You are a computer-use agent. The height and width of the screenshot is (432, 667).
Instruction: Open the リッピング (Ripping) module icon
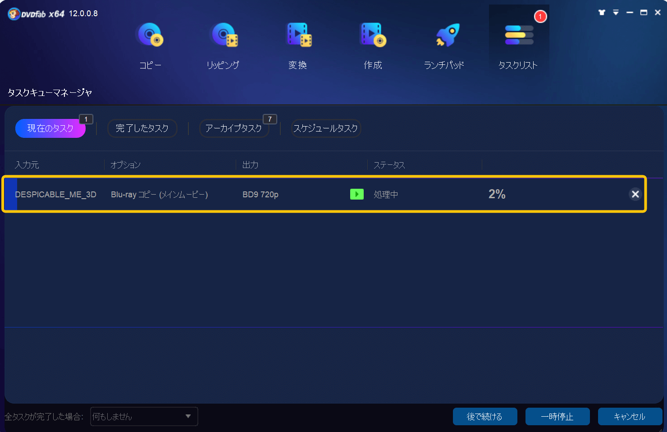224,35
